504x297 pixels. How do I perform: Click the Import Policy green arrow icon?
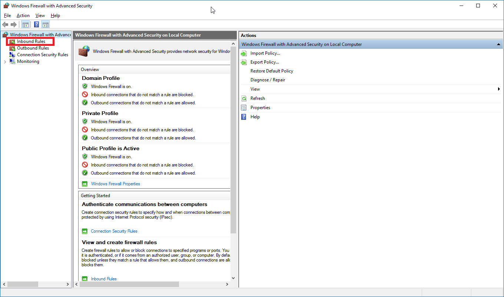pyautogui.click(x=244, y=53)
